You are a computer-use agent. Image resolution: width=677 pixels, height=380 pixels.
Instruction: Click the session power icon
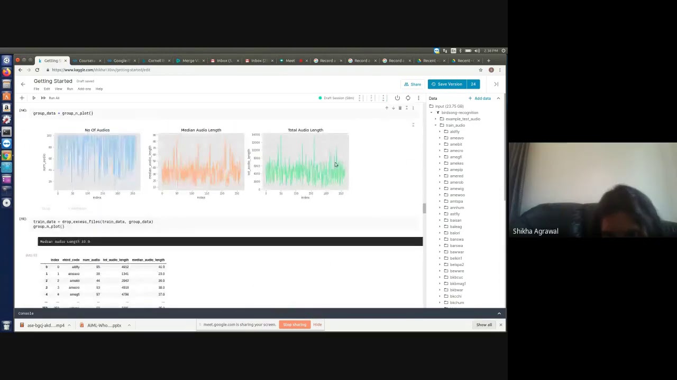coord(397,98)
